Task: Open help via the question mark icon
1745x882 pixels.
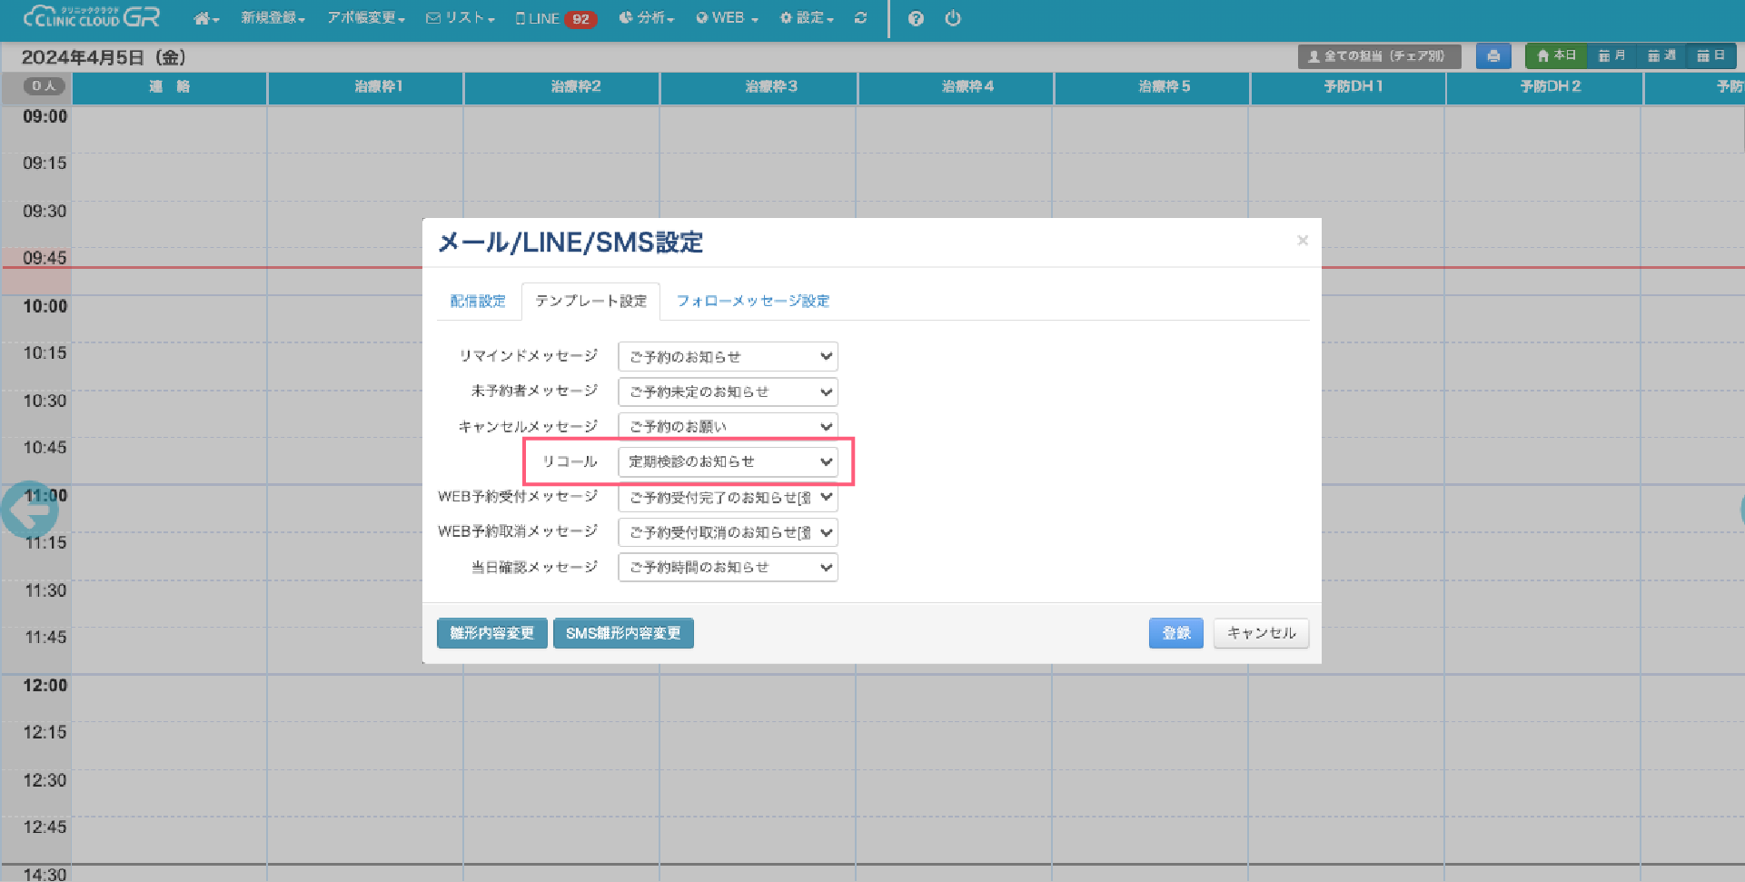Action: [x=916, y=18]
